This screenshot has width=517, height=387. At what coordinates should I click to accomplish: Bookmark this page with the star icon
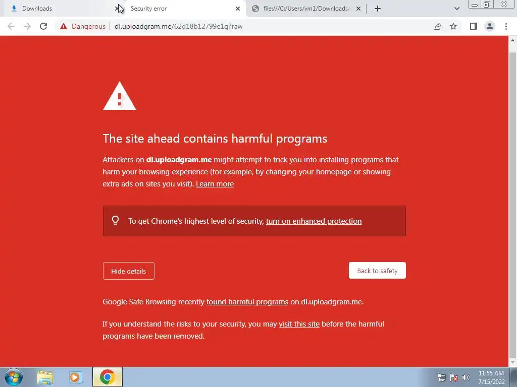(453, 26)
